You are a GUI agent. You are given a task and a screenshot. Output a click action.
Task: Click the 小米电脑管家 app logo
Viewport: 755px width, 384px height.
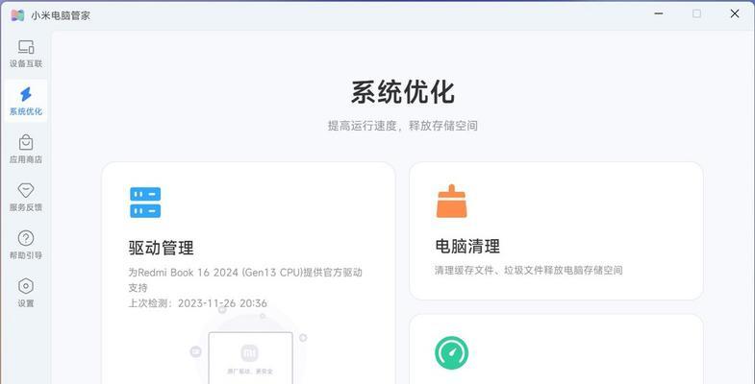(x=17, y=15)
